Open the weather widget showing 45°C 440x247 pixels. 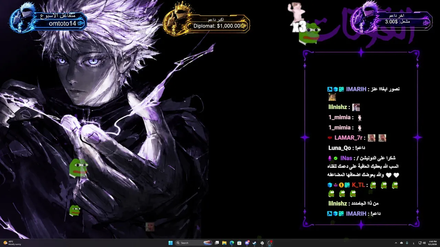12,243
